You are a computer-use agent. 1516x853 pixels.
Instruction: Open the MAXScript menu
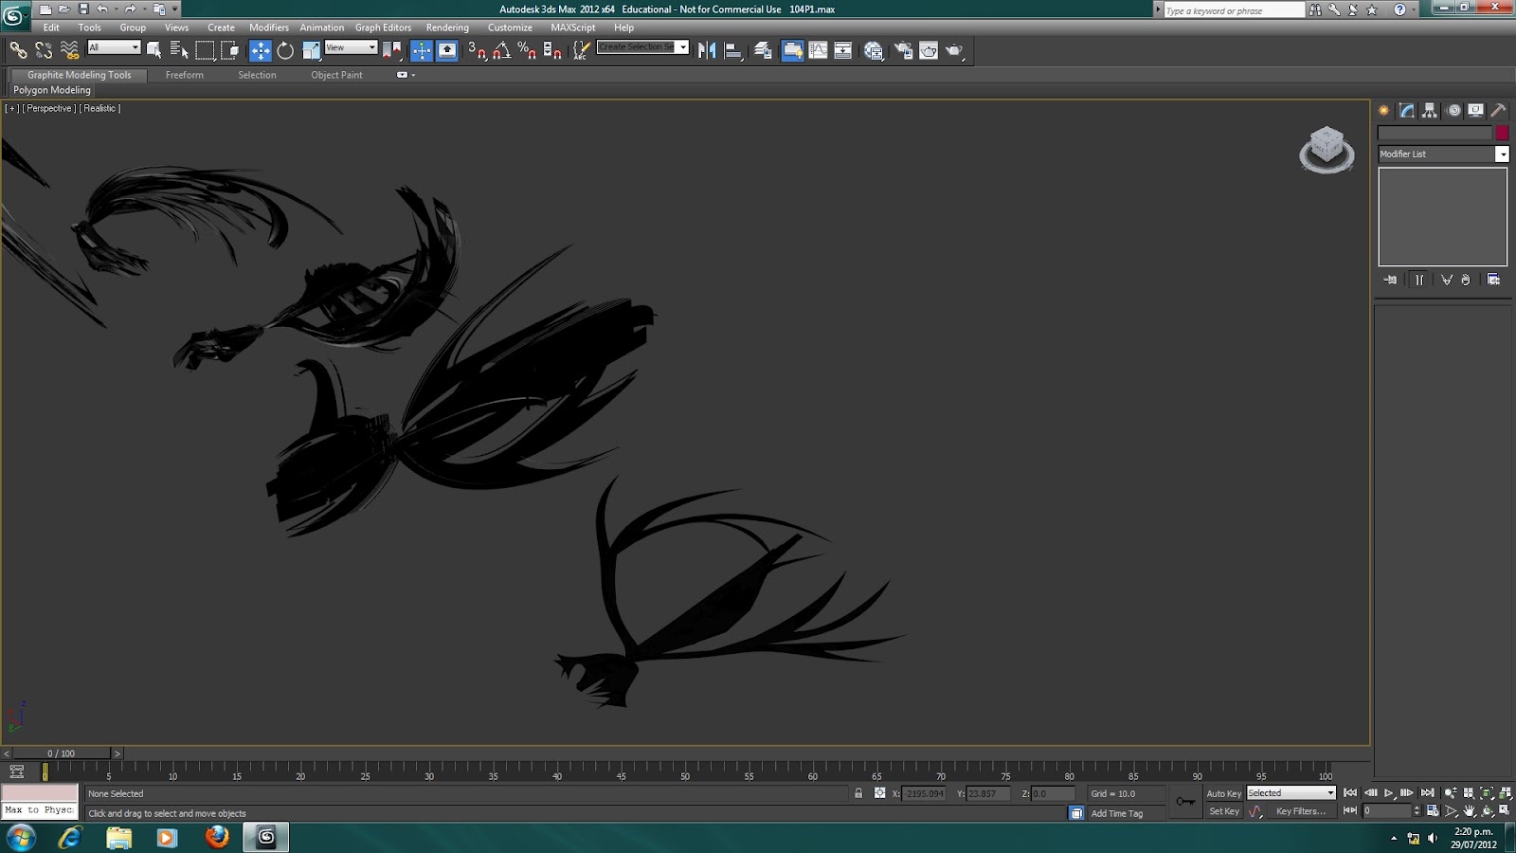click(x=573, y=27)
